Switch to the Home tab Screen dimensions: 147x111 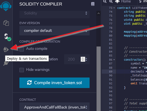pos(123,1)
